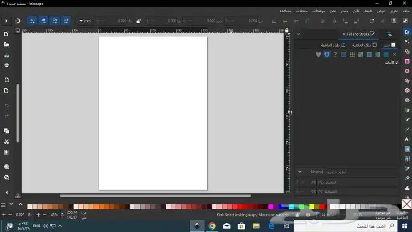The image size is (412, 232).
Task: Select the Ellipse tool
Action: tap(407, 71)
